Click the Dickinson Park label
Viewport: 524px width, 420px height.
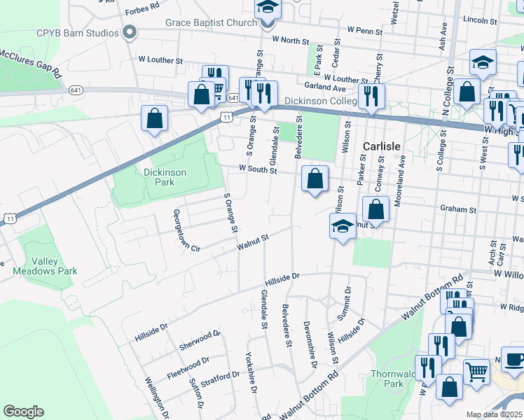[x=165, y=177]
